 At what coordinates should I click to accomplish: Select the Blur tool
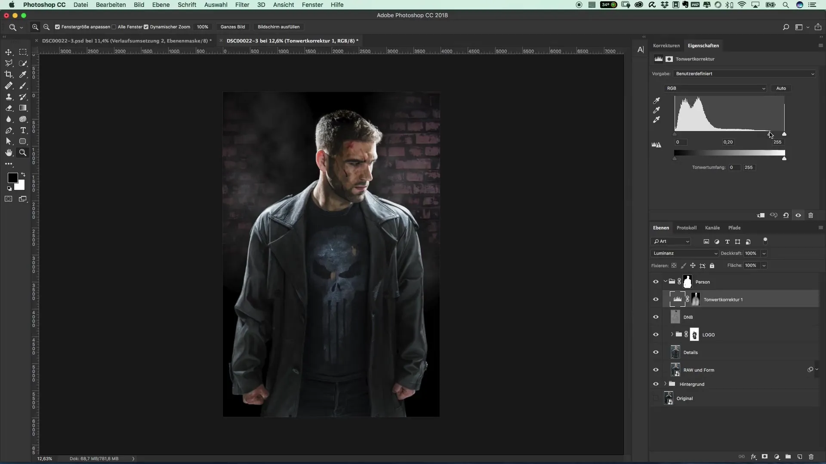click(9, 119)
